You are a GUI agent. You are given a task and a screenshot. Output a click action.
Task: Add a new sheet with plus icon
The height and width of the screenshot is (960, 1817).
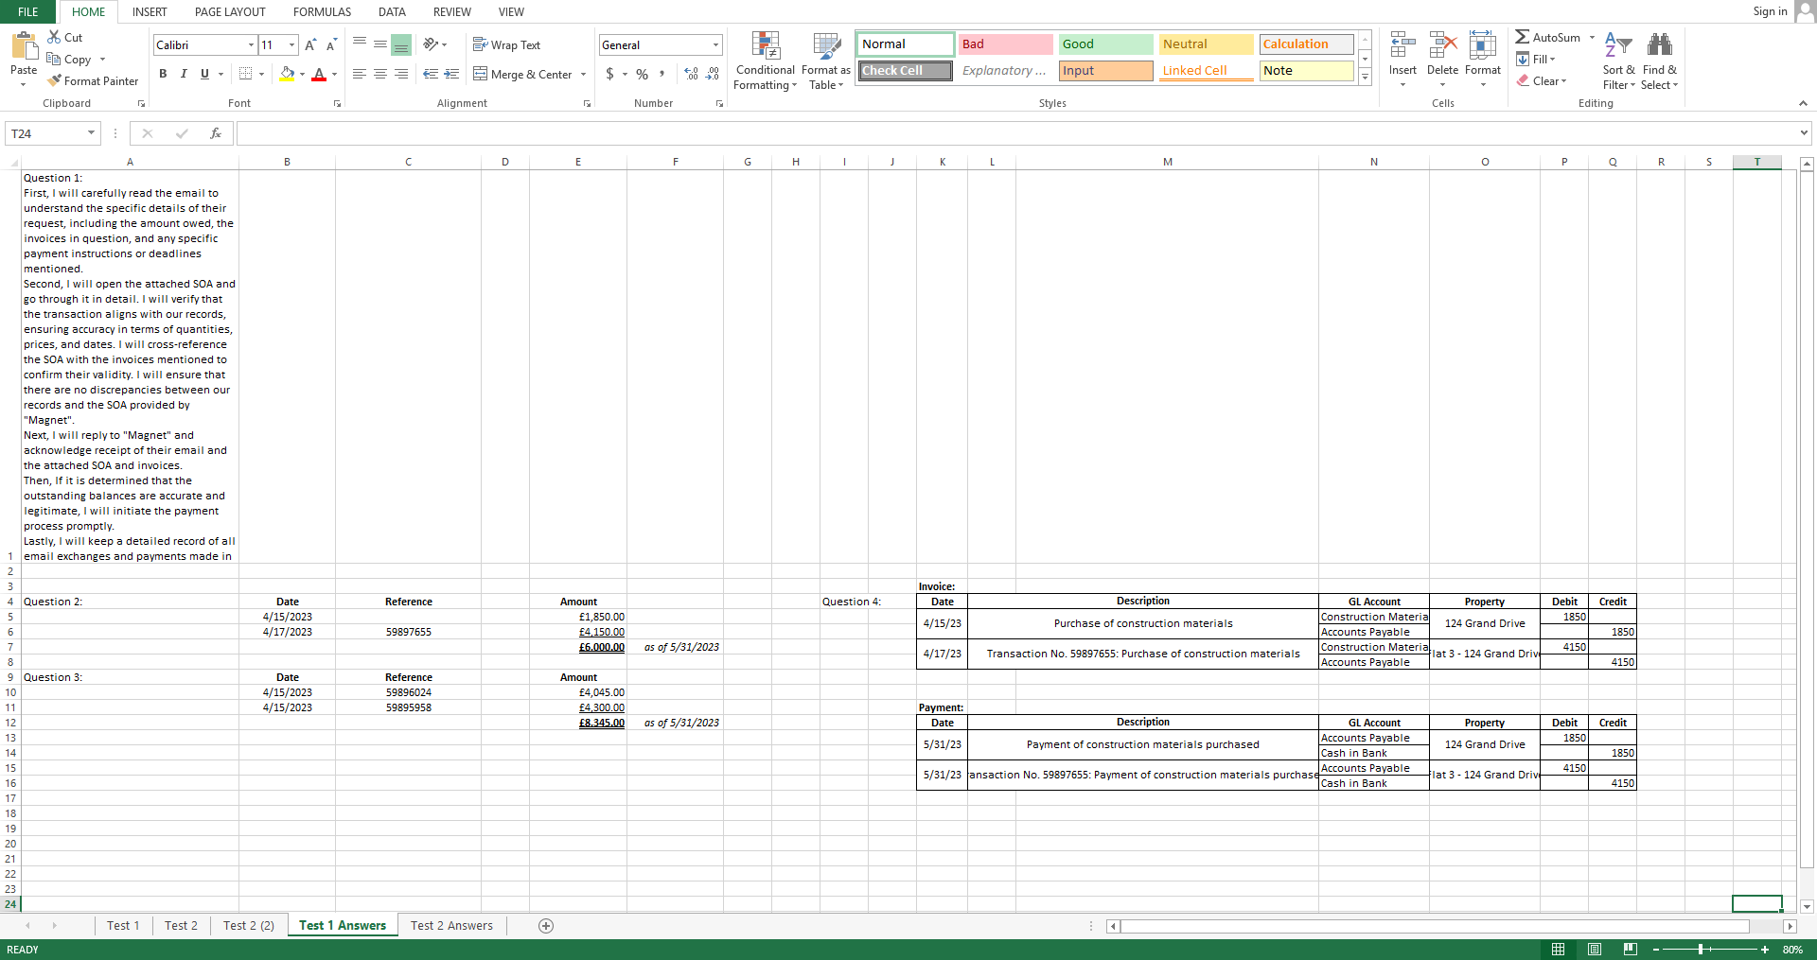click(546, 926)
